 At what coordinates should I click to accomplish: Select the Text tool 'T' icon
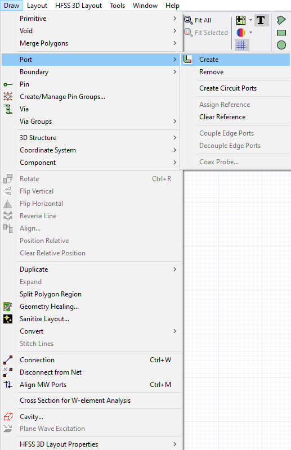pyautogui.click(x=261, y=20)
